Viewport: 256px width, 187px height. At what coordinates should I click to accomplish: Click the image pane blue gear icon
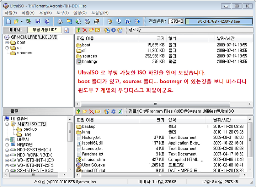[x=113, y=30]
